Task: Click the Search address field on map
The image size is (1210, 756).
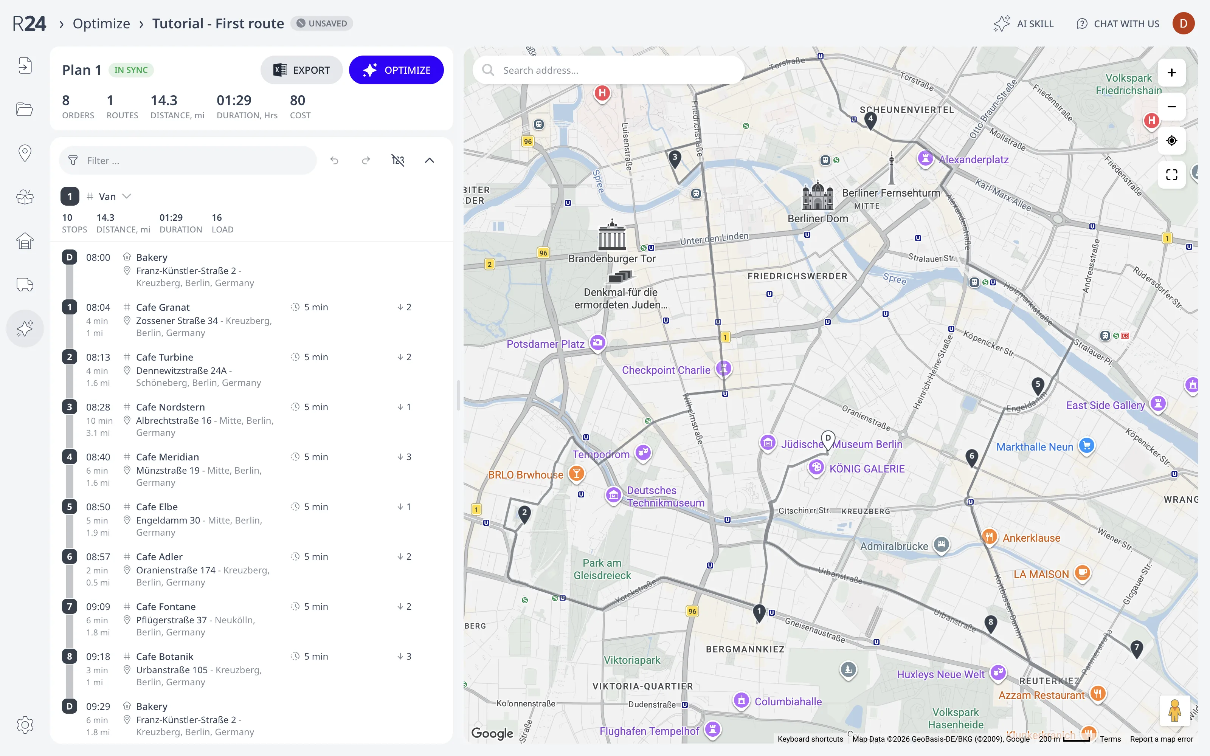Action: tap(608, 70)
